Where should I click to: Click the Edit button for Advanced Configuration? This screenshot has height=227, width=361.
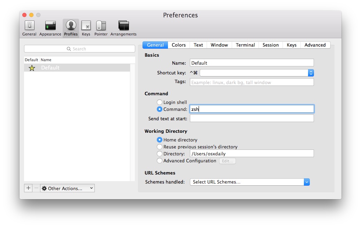tap(227, 161)
